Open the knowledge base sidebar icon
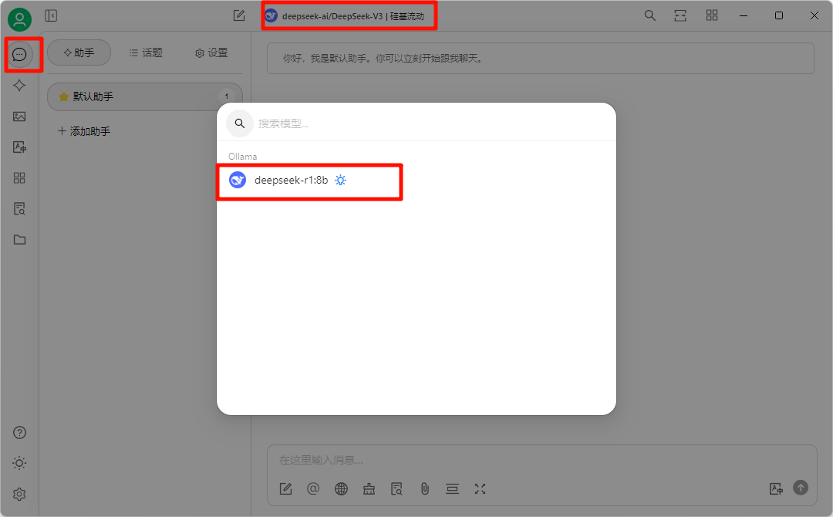The image size is (833, 517). coord(19,209)
